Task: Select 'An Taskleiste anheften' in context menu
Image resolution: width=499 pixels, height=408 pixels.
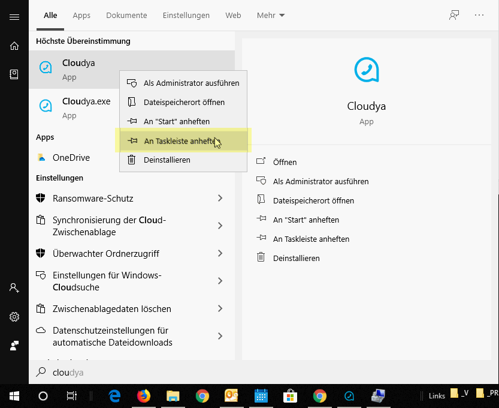Action: pos(180,141)
